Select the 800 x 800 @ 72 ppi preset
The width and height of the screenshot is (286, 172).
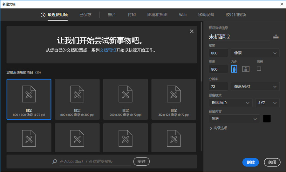(29, 99)
